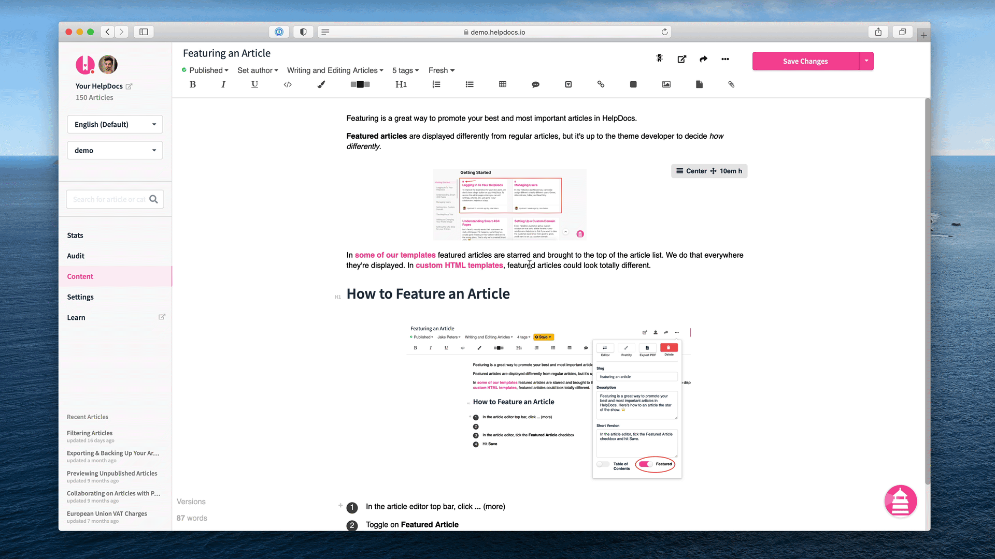This screenshot has width=995, height=559.
Task: Share article with arrow icon
Action: (x=703, y=59)
